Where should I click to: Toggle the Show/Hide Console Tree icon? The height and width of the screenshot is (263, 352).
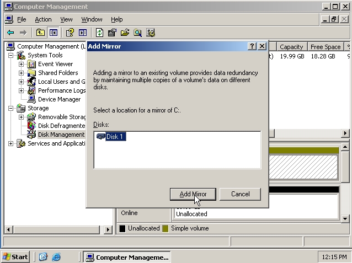53,33
